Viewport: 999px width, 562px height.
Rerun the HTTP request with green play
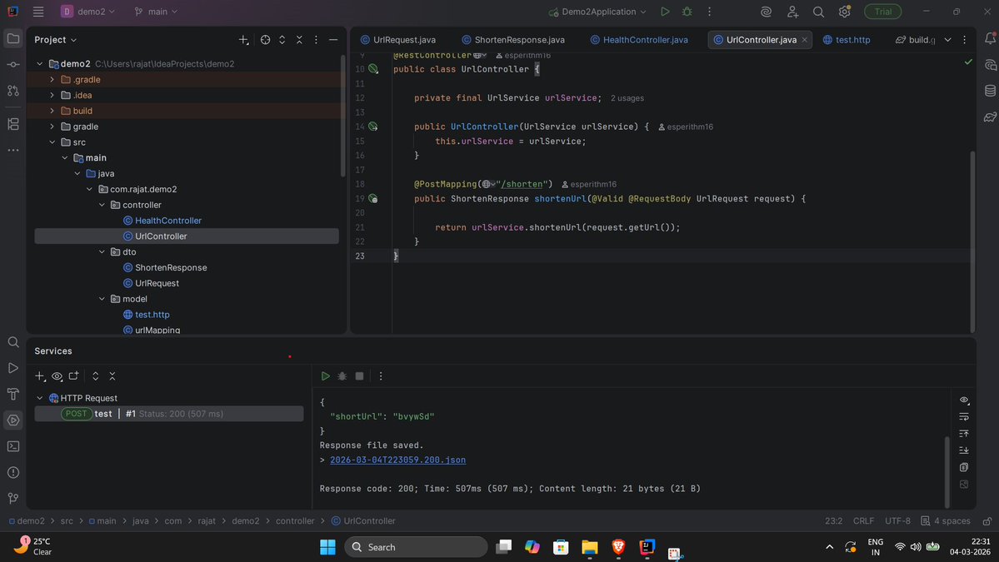[325, 376]
